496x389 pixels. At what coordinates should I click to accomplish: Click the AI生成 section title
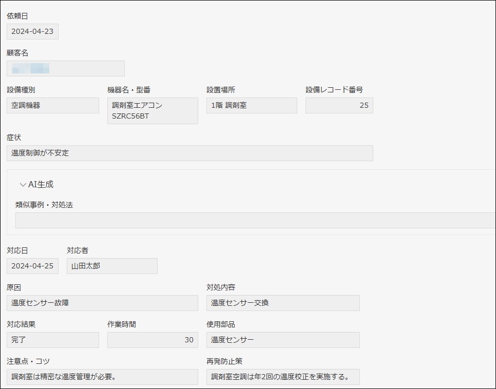[x=41, y=184]
